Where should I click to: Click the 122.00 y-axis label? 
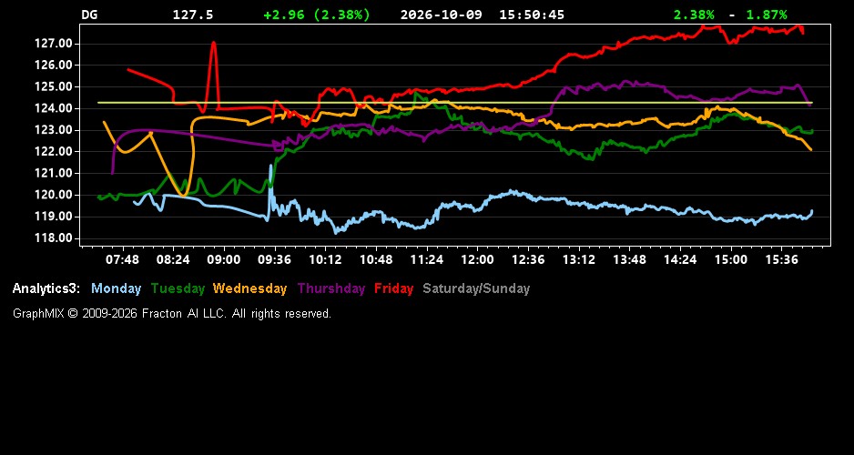(x=53, y=152)
